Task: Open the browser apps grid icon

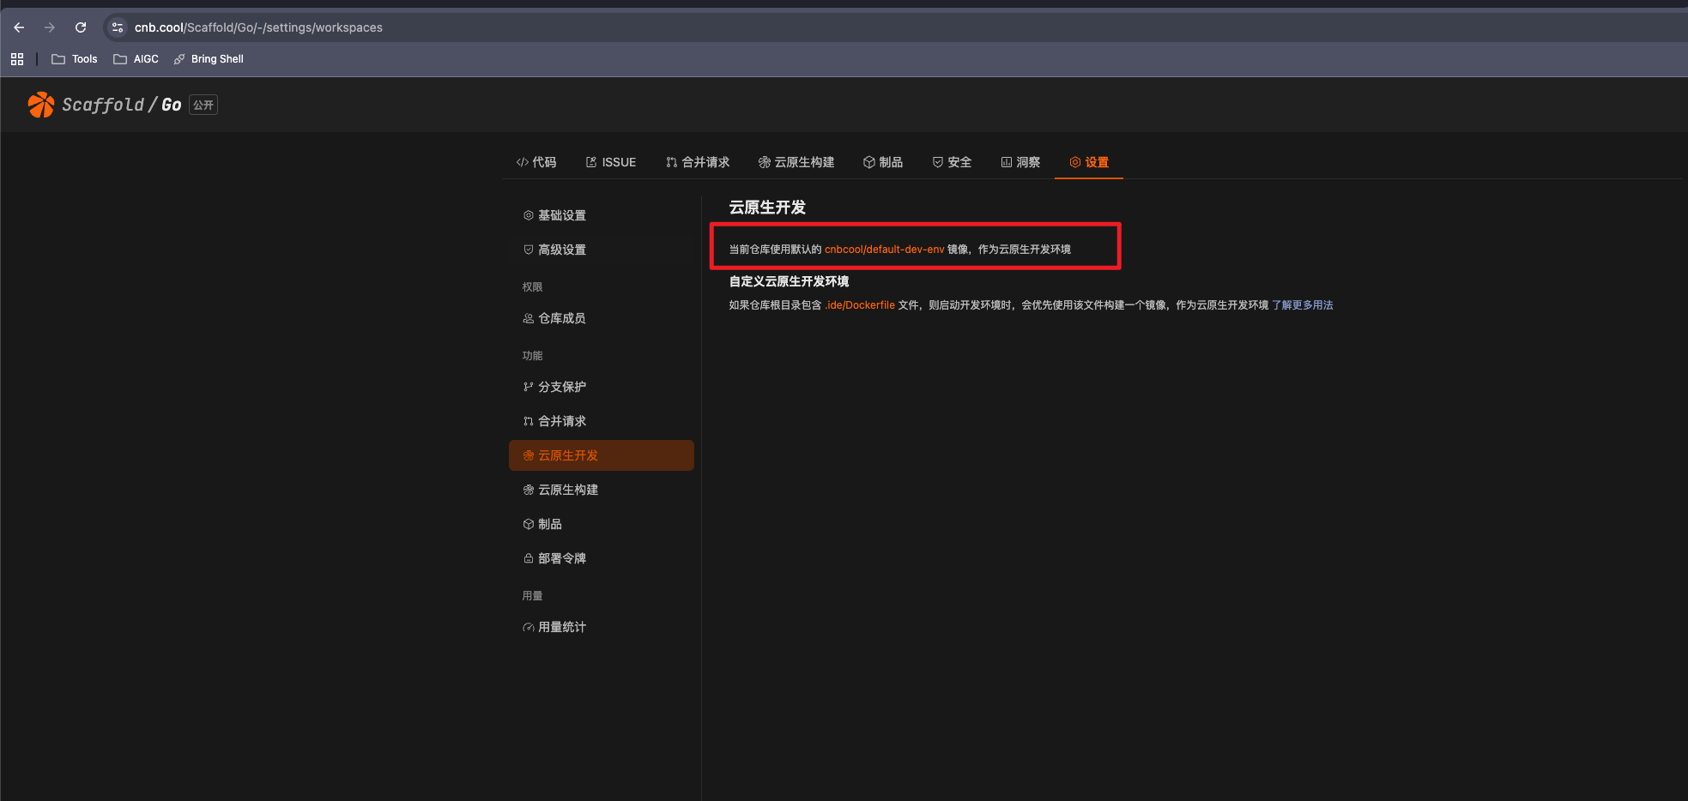Action: point(17,59)
